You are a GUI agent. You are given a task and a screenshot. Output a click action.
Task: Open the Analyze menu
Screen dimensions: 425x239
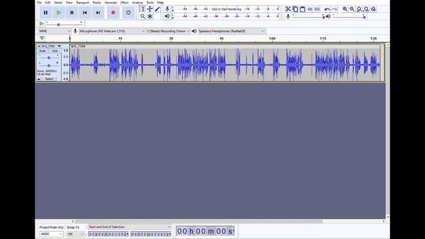[137, 3]
